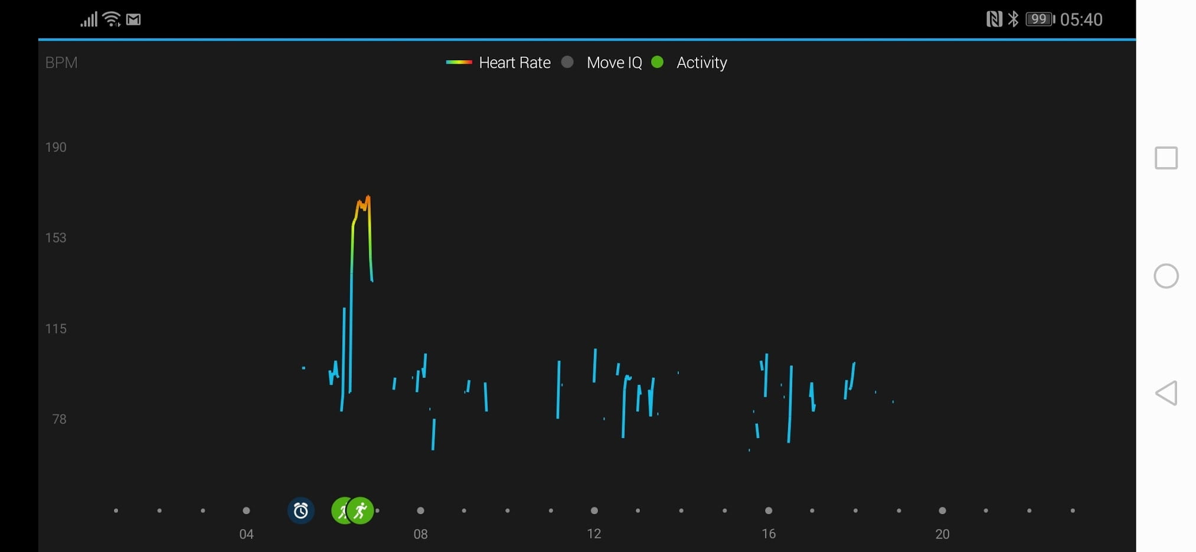
Task: Tap the Wi-Fi status icon
Action: (111, 19)
